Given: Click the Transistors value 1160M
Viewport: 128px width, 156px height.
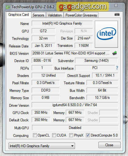Looking at the screenshot, I should click(84, 46).
